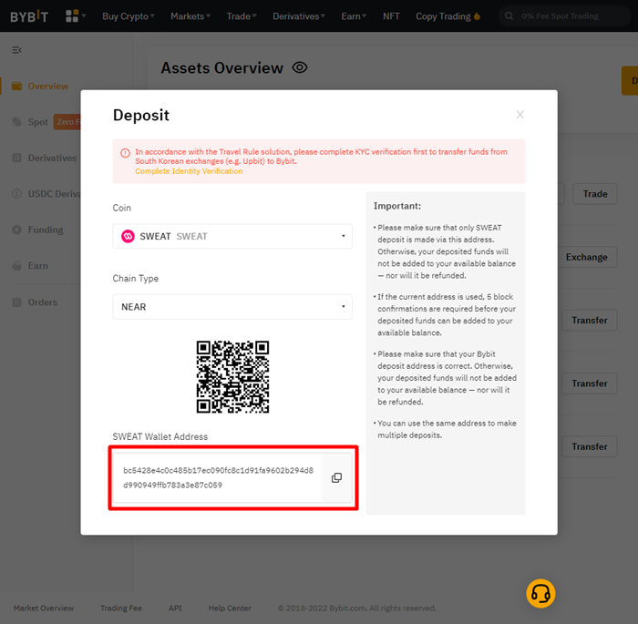This screenshot has height=624, width=638.
Task: Open the Trade menu
Action: (242, 16)
